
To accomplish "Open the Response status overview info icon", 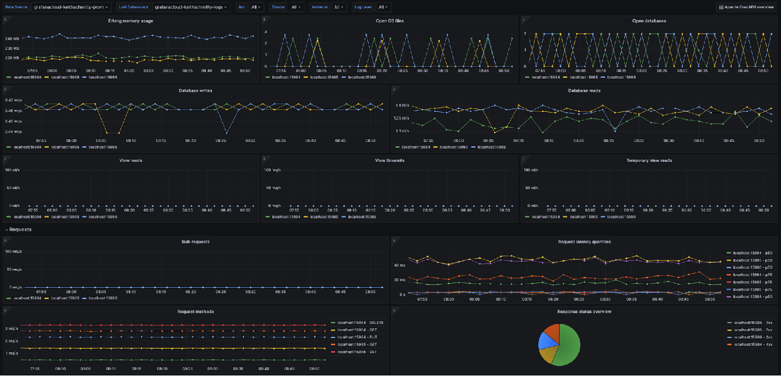I will point(395,309).
